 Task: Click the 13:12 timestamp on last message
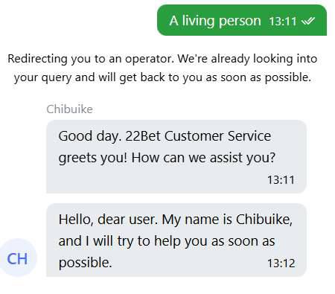click(x=281, y=263)
